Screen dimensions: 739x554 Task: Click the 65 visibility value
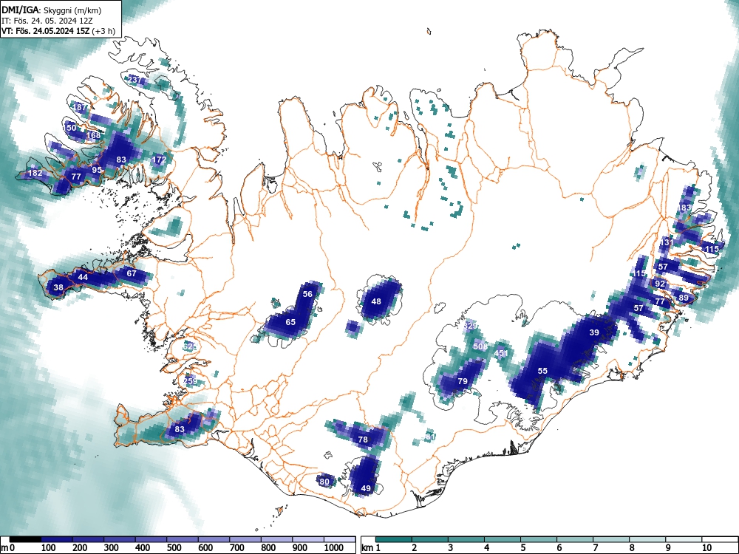pos(290,322)
